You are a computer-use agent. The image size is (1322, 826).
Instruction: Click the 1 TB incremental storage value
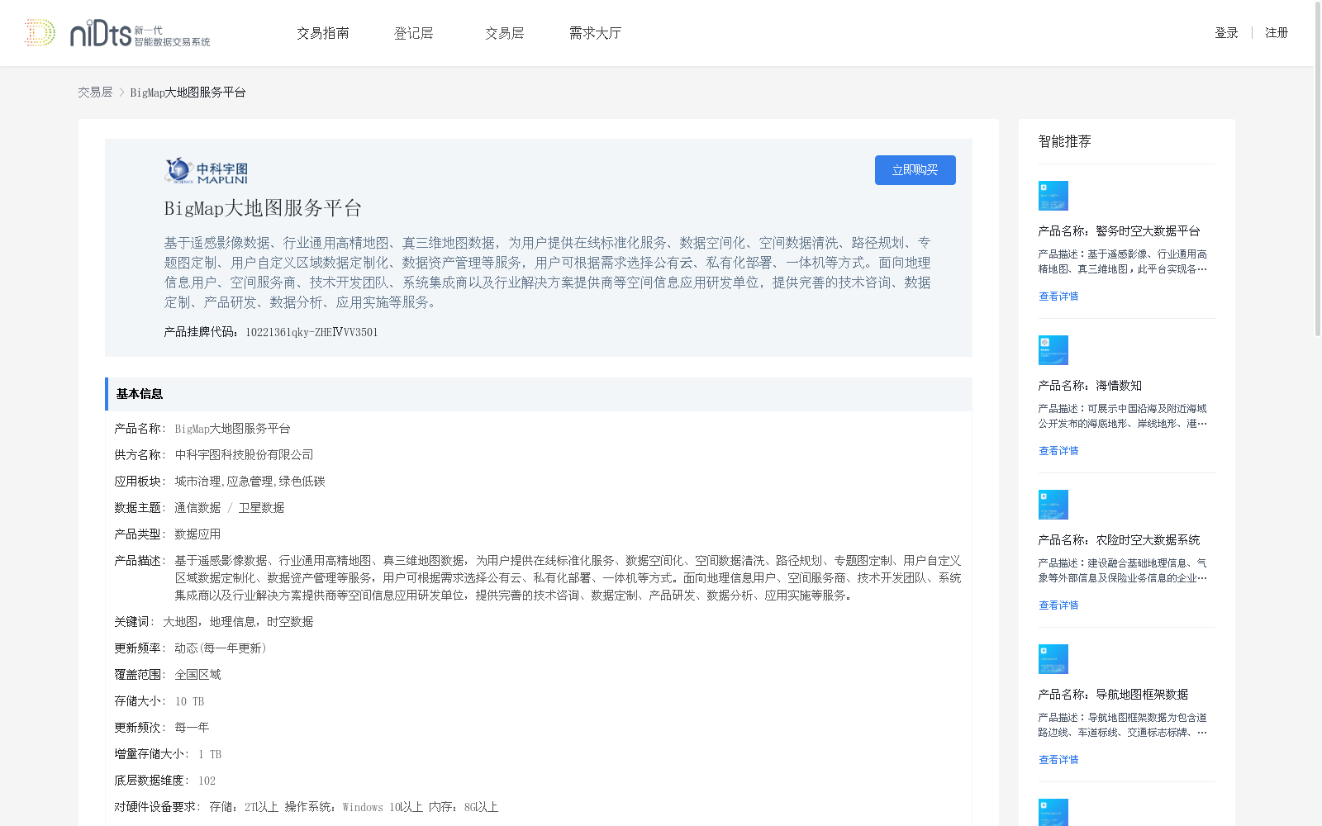pos(210,754)
